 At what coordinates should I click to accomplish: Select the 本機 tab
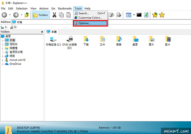52,32
